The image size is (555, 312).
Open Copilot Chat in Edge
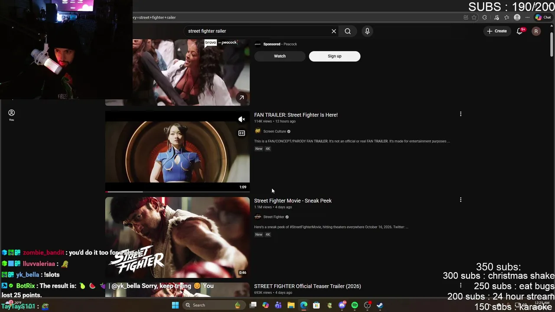point(543,17)
